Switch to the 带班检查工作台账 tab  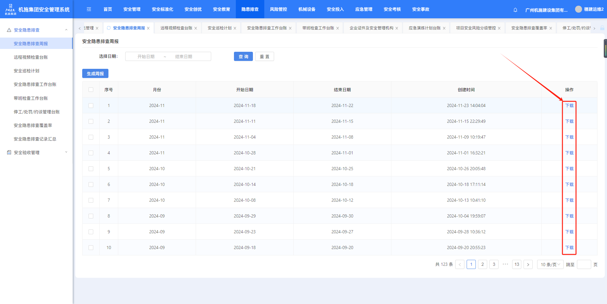[x=318, y=28]
